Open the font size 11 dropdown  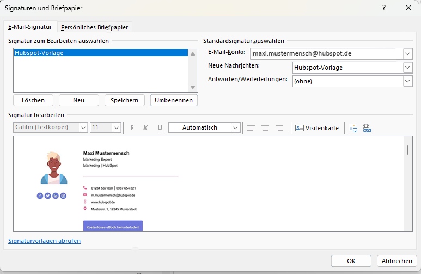[117, 127]
